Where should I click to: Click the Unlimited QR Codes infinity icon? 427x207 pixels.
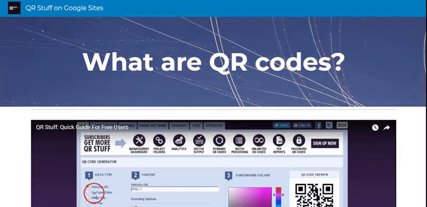[x=259, y=140]
